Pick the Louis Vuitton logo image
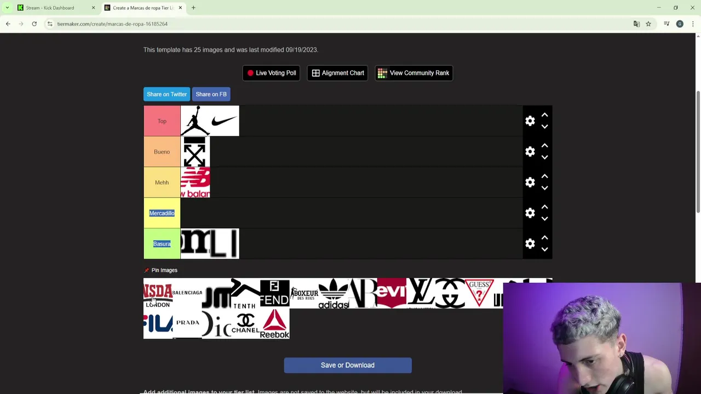The image size is (701, 394). click(421, 293)
